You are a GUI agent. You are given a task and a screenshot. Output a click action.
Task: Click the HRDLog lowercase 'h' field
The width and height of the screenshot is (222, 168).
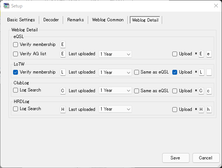click(209, 109)
